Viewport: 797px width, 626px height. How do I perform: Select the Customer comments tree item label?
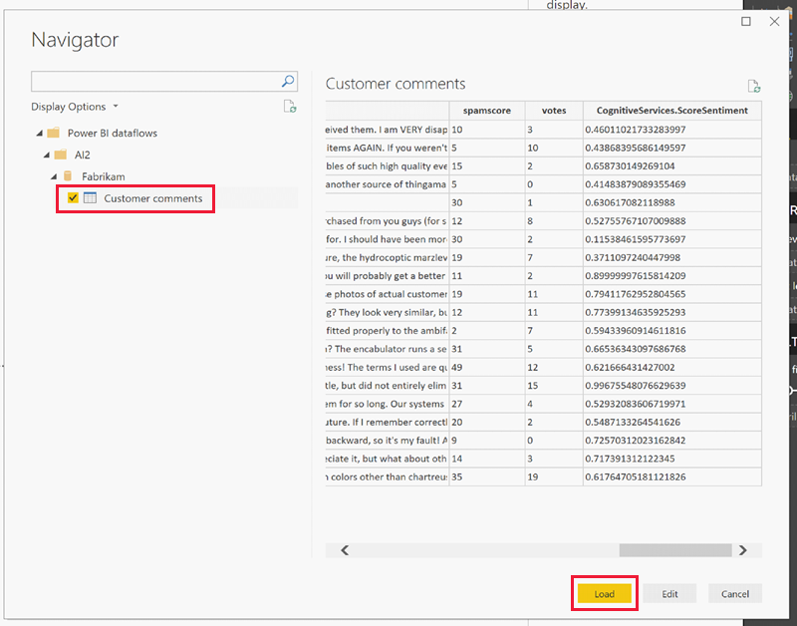click(153, 198)
